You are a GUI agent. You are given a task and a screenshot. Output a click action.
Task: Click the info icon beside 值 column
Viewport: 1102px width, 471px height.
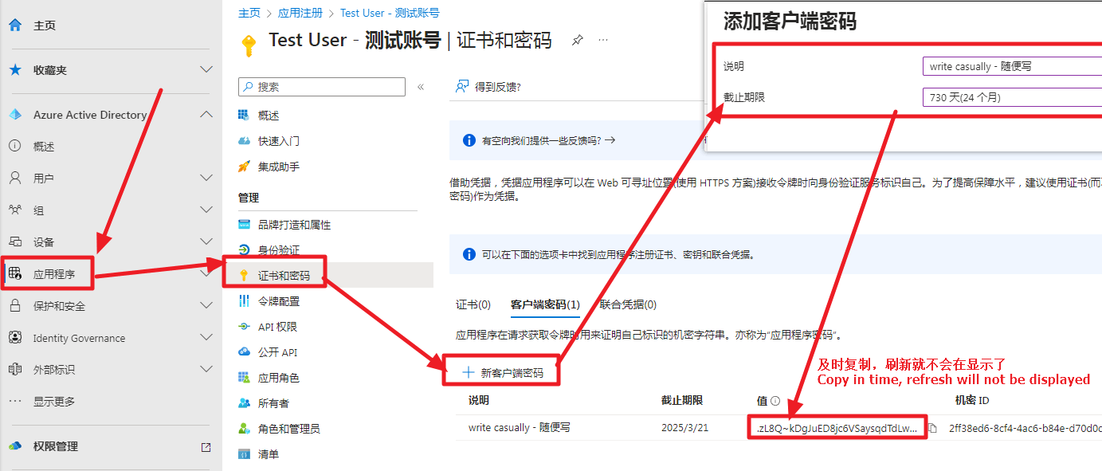775,401
